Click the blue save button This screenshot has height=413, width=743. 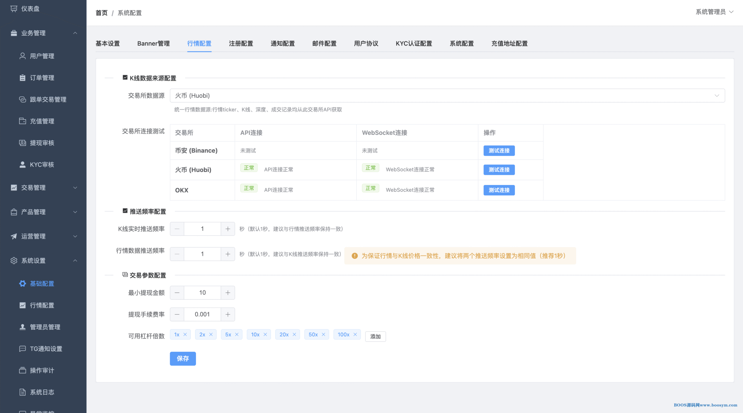coord(183,358)
